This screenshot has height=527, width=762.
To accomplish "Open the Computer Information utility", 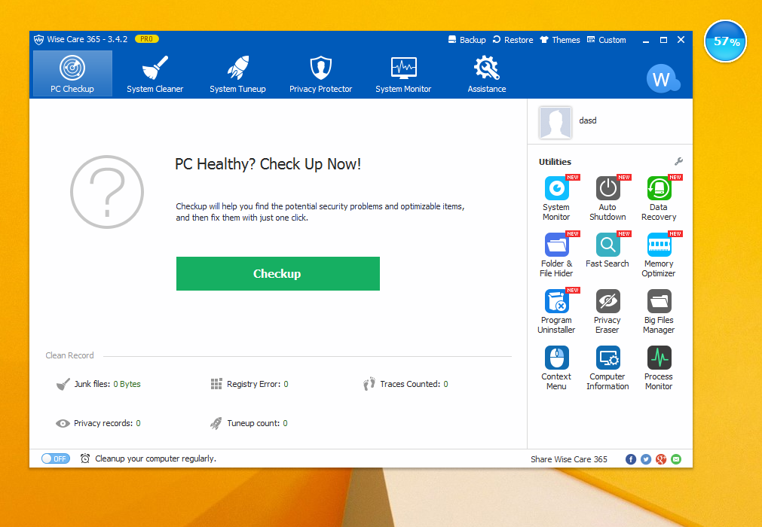I will (607, 368).
